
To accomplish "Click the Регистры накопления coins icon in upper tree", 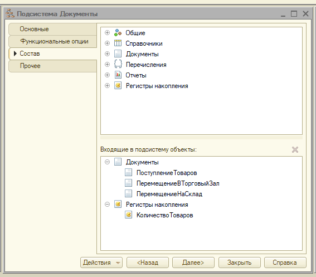I will (x=118, y=85).
